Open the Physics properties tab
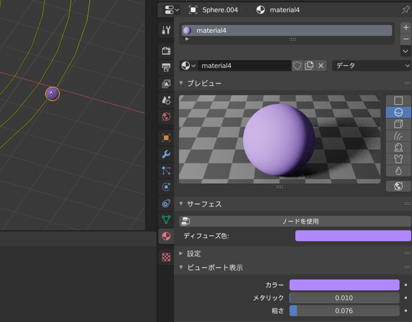This screenshot has width=412, height=322. coord(166,187)
